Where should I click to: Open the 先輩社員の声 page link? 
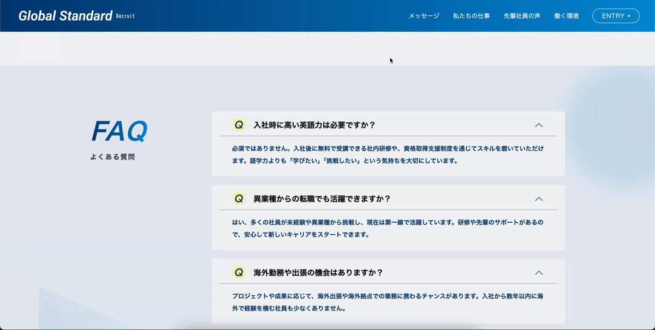click(521, 16)
